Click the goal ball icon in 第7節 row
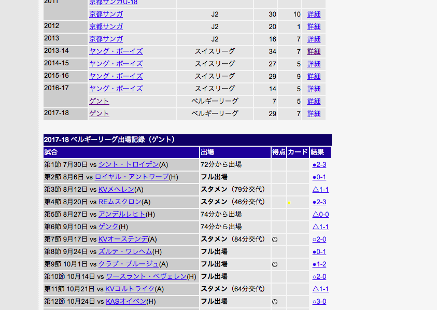437x310 pixels. click(275, 239)
